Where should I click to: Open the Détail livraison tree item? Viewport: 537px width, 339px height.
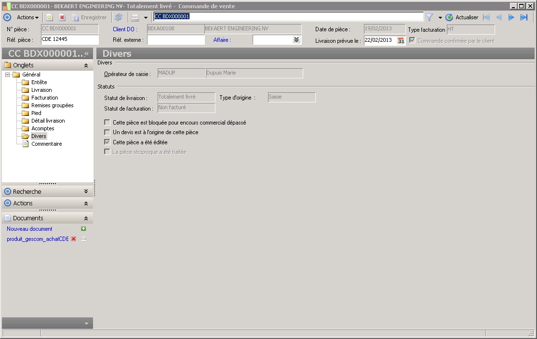coord(48,121)
